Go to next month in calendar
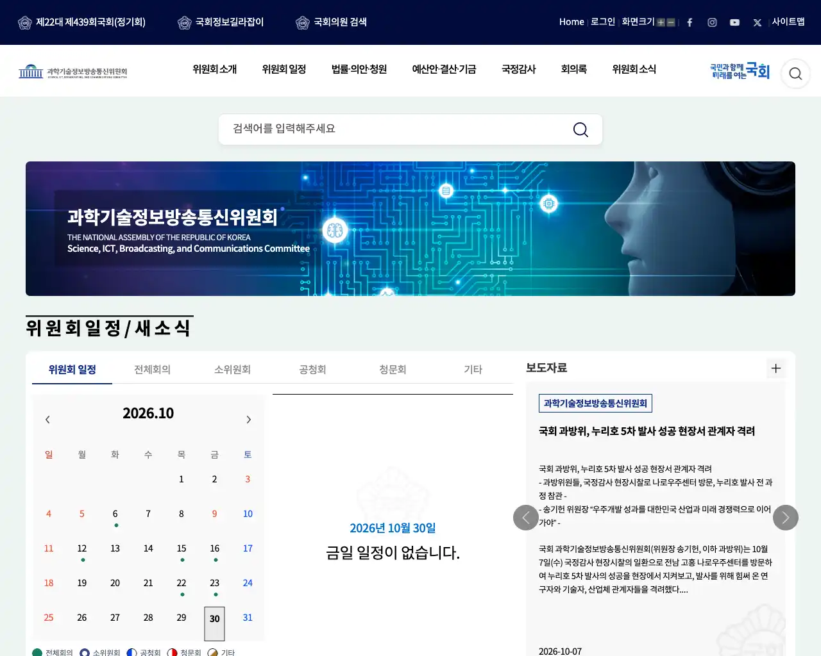The height and width of the screenshot is (656, 821). click(249, 420)
